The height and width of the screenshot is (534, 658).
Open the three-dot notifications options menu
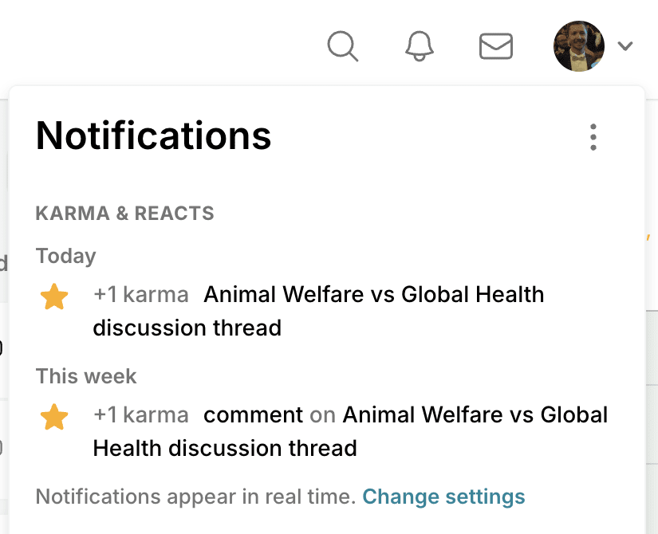(x=593, y=137)
